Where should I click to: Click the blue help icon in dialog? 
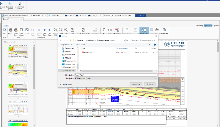[155, 45]
